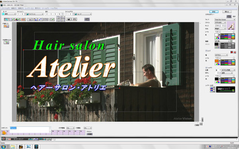Click the diamond-with-checkmark toolbar icon

(52, 19)
